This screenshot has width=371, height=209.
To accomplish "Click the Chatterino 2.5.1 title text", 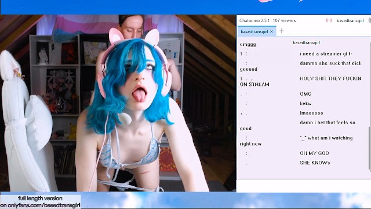I will [x=254, y=21].
